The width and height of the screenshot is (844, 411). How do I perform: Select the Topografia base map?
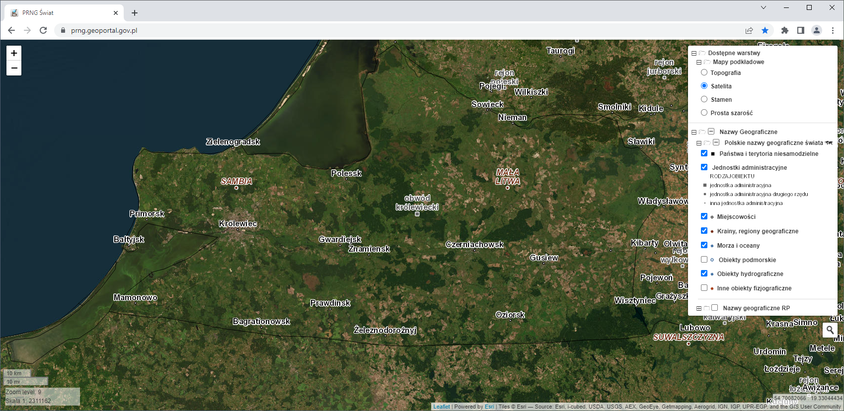pyautogui.click(x=704, y=72)
